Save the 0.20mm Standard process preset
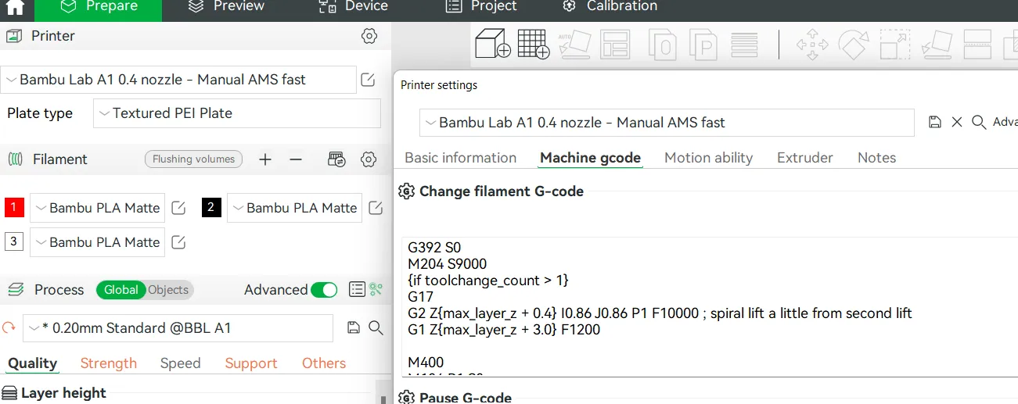 coord(354,328)
